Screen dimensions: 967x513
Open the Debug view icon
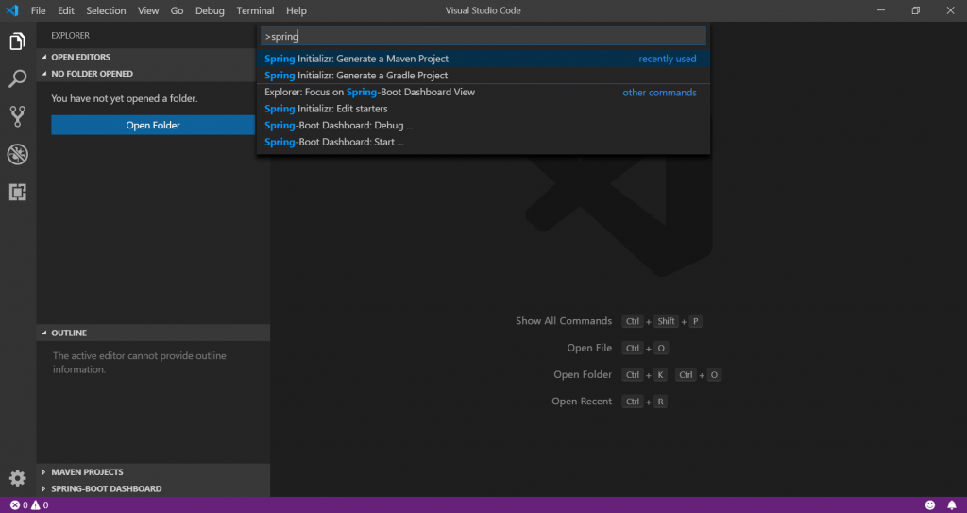point(17,154)
